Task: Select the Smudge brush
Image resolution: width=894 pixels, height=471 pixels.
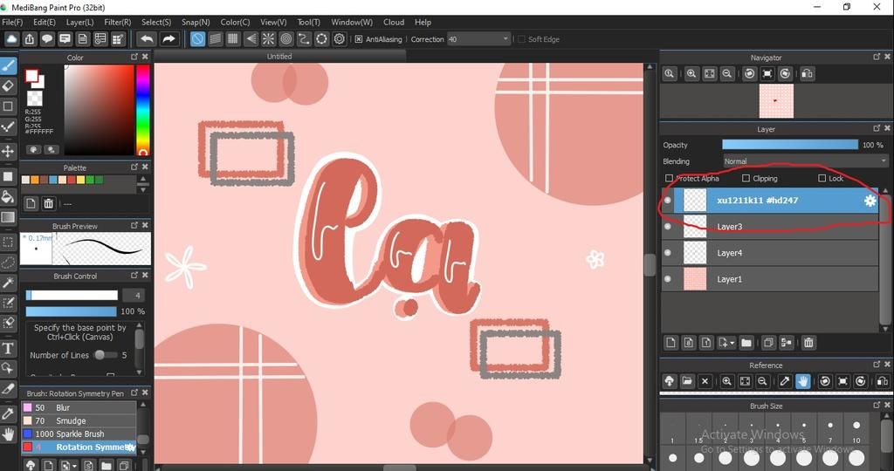Action: [79, 421]
